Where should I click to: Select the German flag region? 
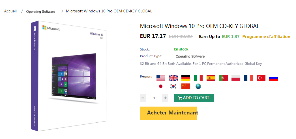(186, 78)
